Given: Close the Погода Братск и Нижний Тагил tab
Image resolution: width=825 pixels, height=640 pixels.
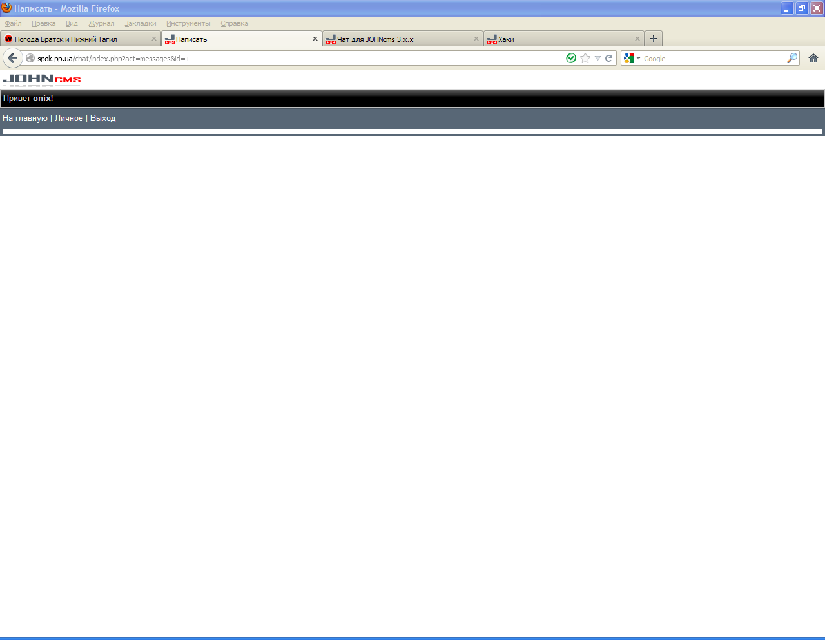Looking at the screenshot, I should click(x=154, y=39).
